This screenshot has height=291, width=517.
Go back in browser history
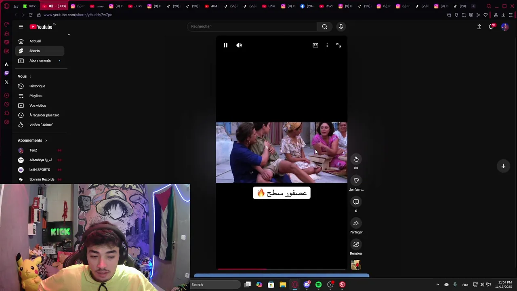16,15
